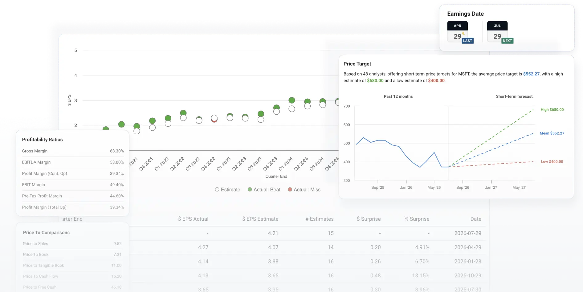Image resolution: width=583 pixels, height=292 pixels.
Task: Click the JUL 29 next earnings calendar icon
Action: pos(497,32)
